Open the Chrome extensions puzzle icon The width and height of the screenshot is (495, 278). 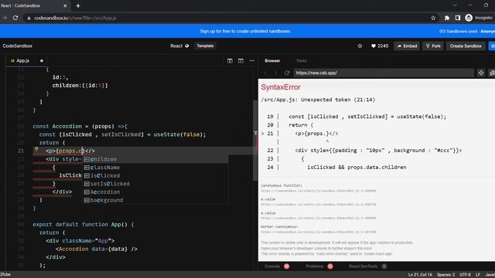[x=447, y=18]
